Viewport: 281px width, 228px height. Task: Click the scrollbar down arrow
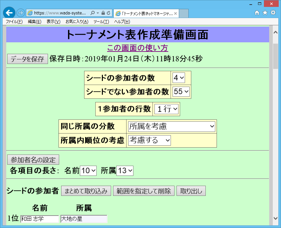275,218
